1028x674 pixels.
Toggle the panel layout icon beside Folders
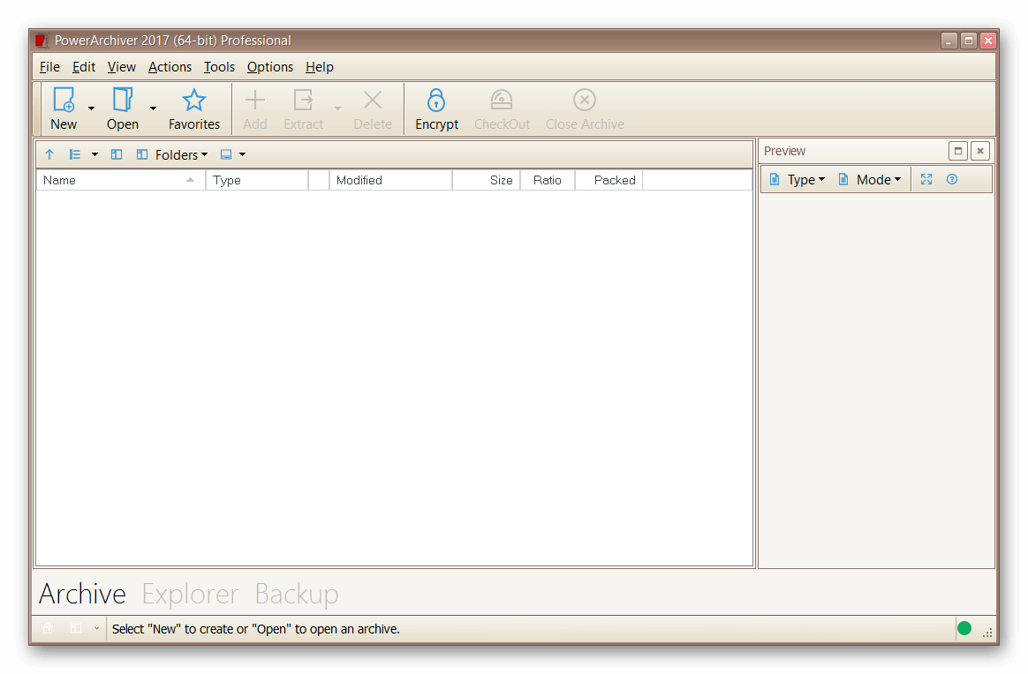[x=117, y=154]
